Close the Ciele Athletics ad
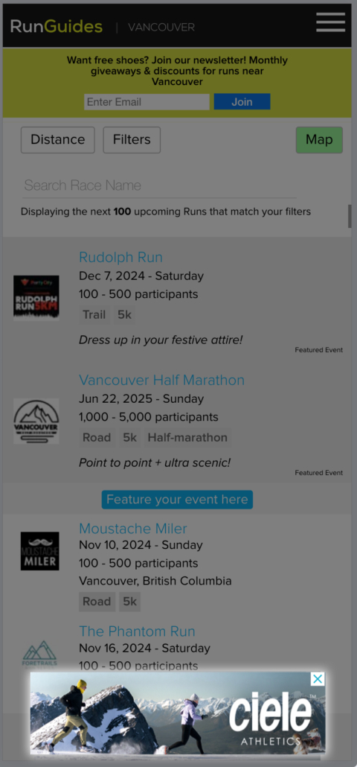The height and width of the screenshot is (767, 357). [x=318, y=679]
